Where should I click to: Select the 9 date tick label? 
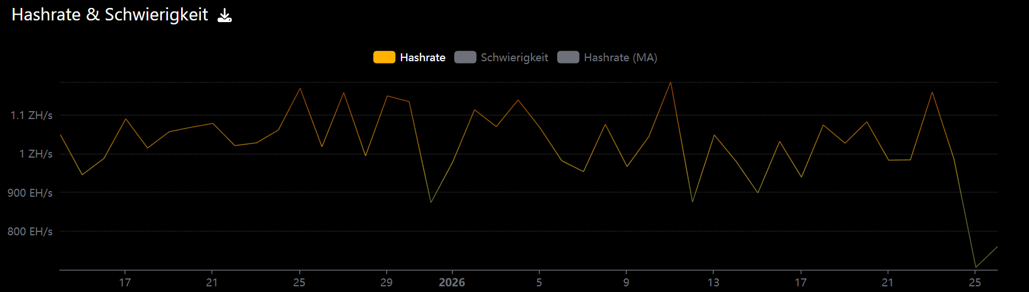click(626, 282)
